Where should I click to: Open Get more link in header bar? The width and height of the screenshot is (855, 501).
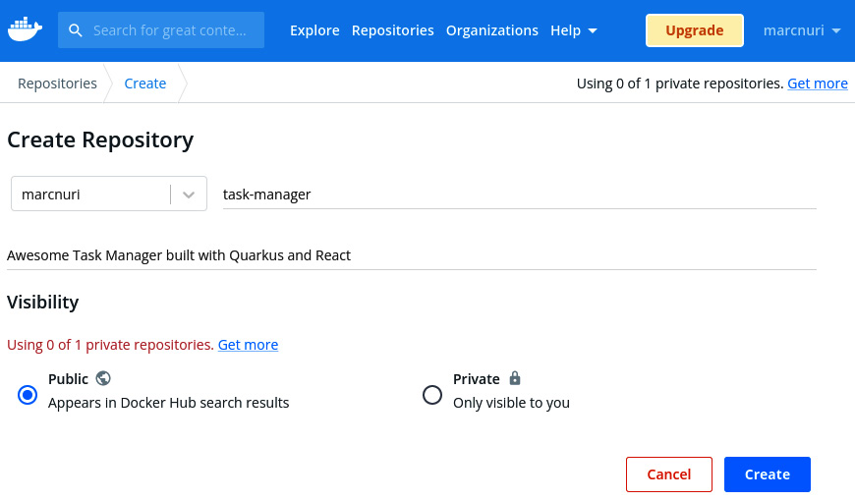point(818,83)
